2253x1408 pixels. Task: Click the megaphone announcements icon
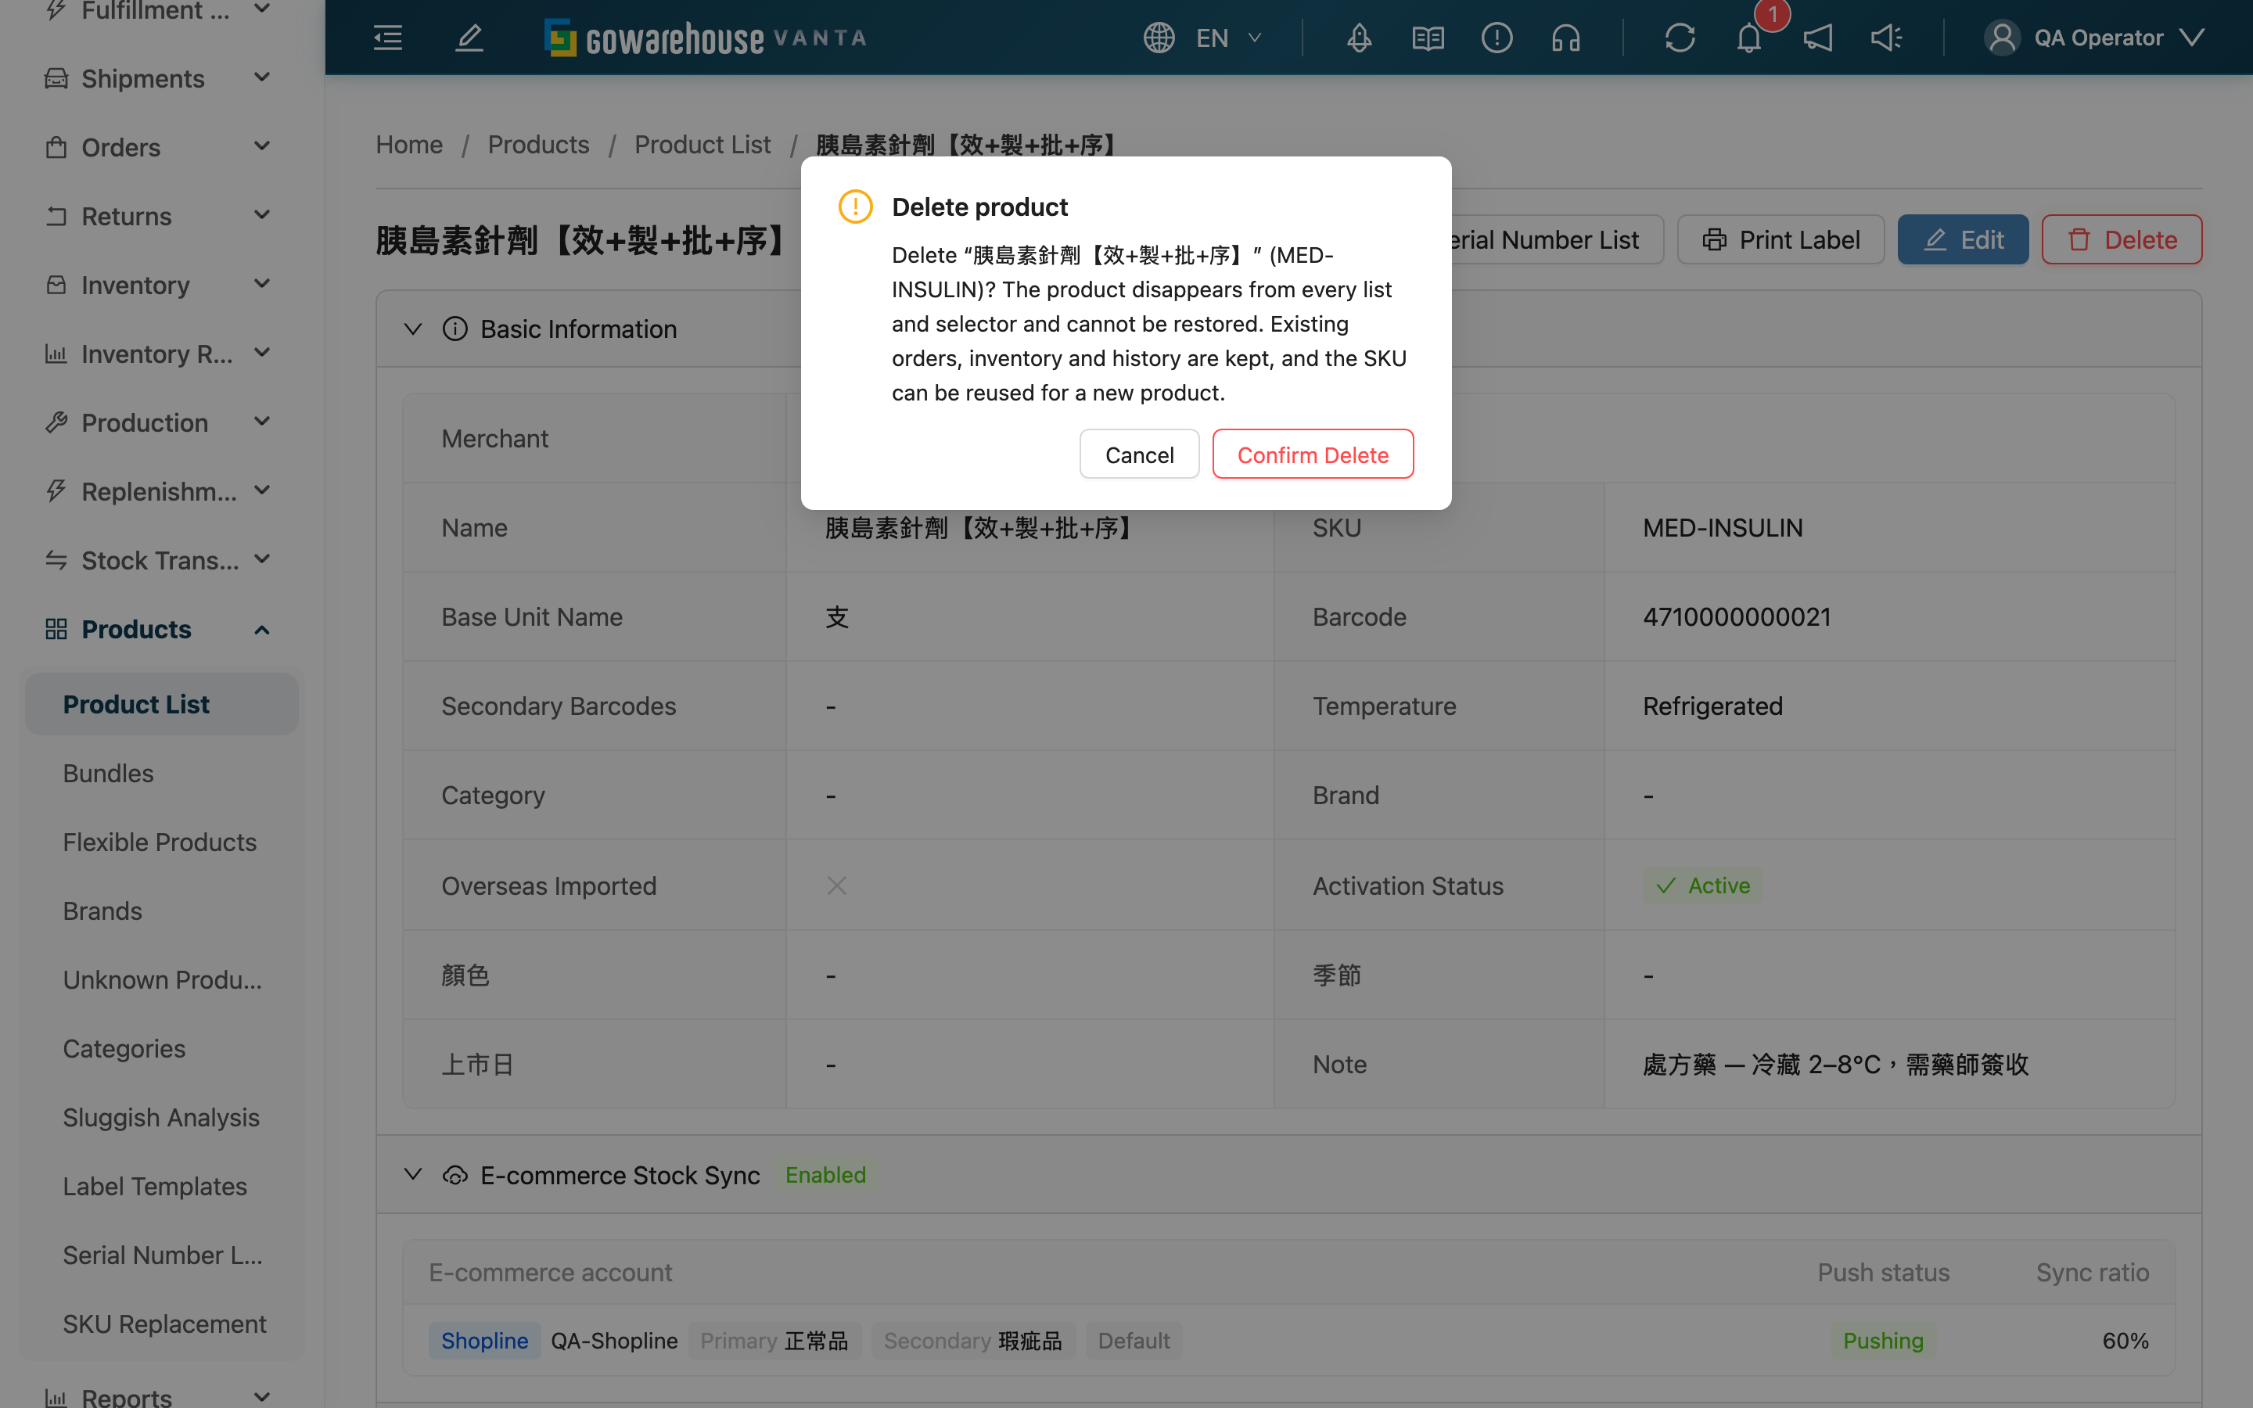point(1818,38)
